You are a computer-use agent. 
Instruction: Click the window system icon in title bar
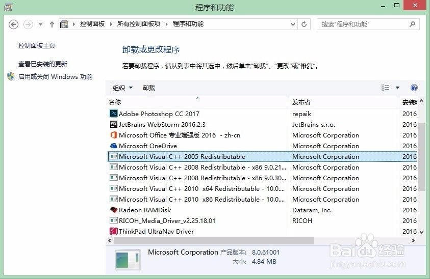(8, 8)
